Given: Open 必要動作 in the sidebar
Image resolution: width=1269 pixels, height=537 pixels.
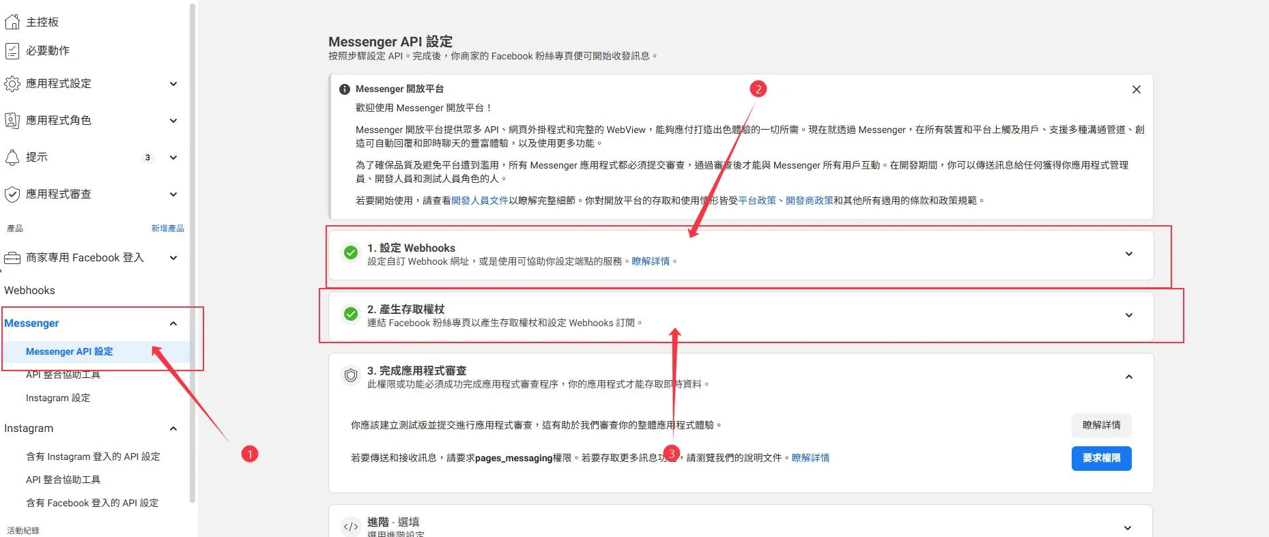Looking at the screenshot, I should tap(48, 50).
